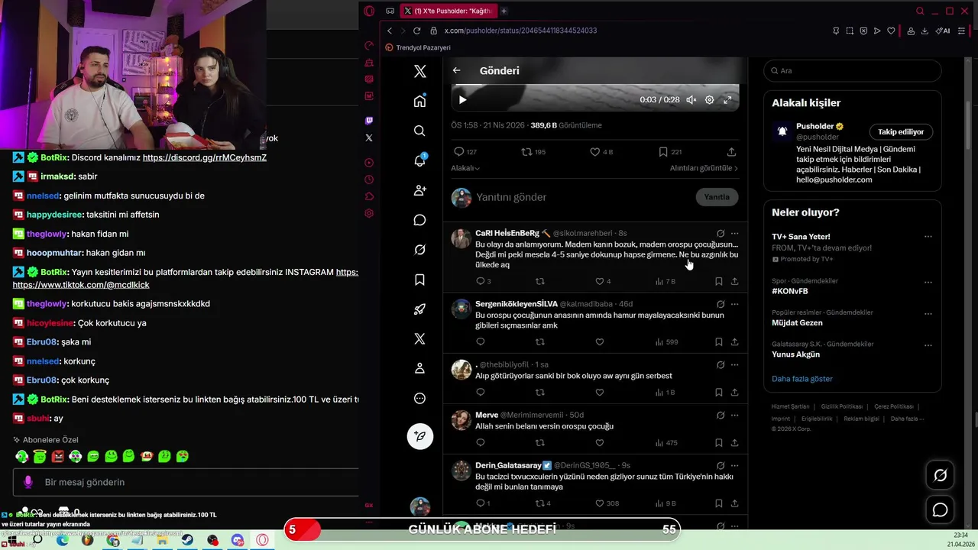Open more options for TV+ Sana Yeter
978x550 pixels.
pyautogui.click(x=928, y=238)
